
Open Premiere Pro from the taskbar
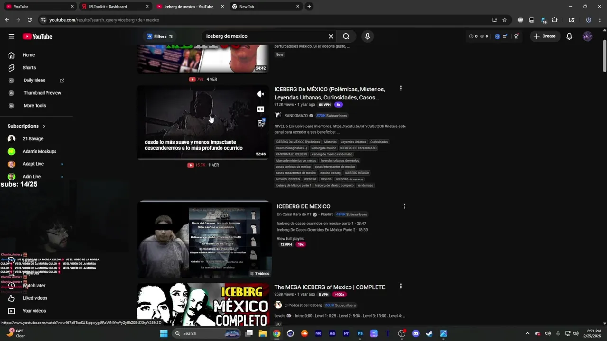click(346, 333)
